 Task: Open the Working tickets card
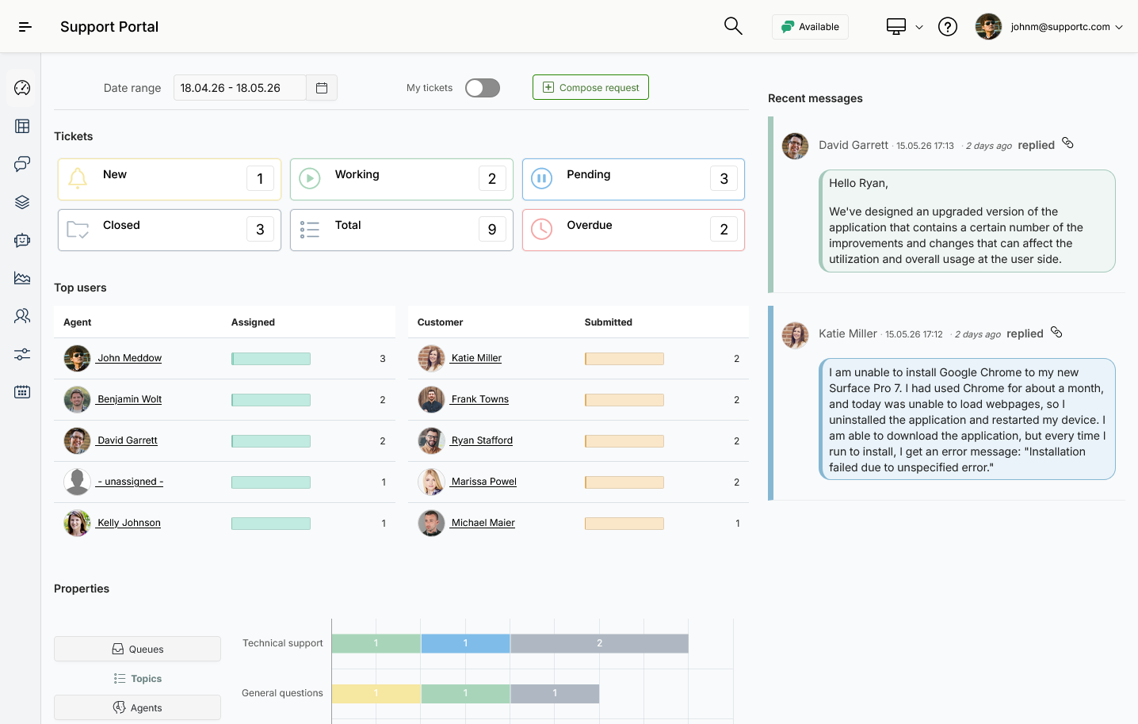(x=402, y=179)
